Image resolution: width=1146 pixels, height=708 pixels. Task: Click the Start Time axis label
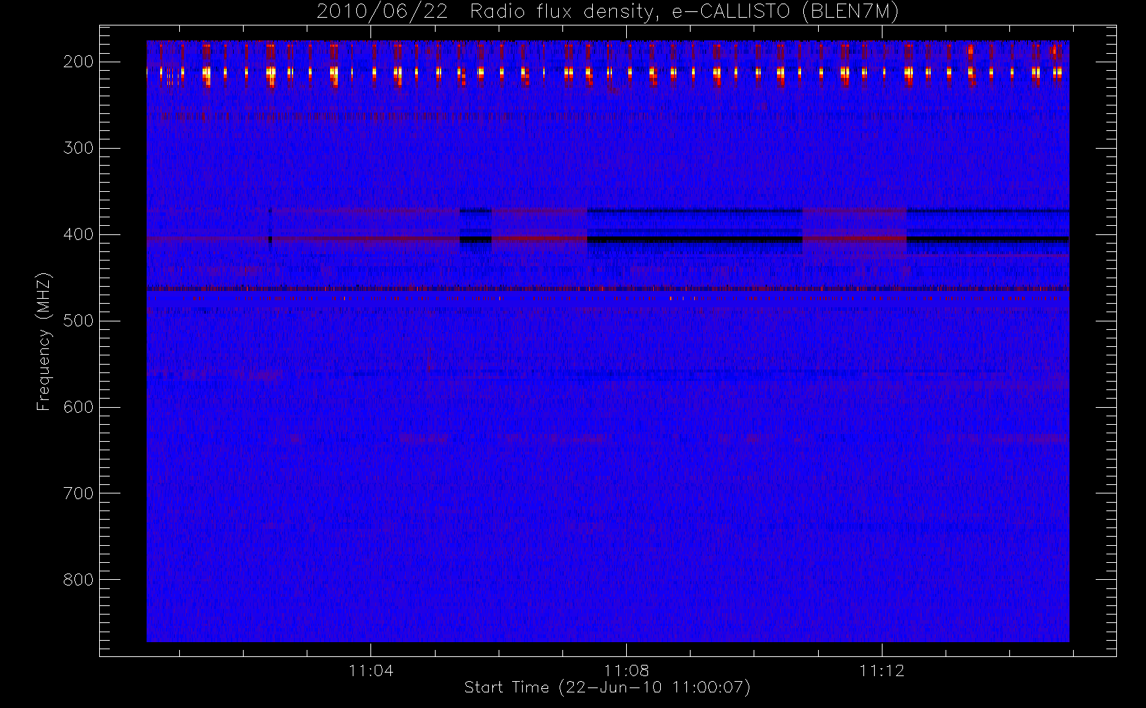pyautogui.click(x=608, y=687)
